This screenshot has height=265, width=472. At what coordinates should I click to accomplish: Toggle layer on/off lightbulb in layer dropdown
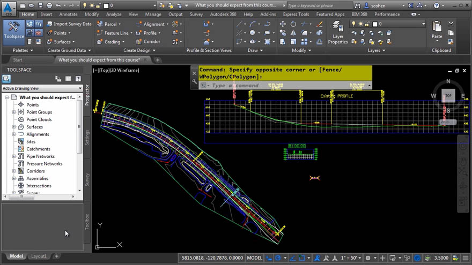[x=353, y=24]
